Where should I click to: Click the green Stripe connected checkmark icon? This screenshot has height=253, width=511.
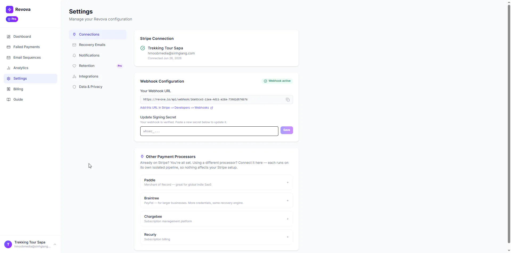pyautogui.click(x=143, y=48)
